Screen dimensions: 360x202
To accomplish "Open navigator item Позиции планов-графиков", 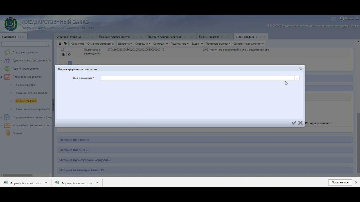I will tap(33, 109).
